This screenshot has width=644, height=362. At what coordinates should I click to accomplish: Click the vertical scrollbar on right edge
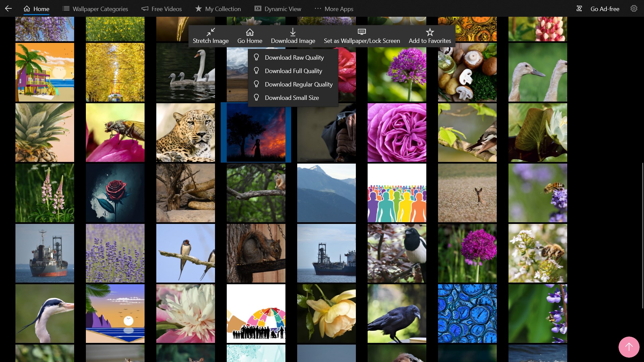click(x=643, y=235)
